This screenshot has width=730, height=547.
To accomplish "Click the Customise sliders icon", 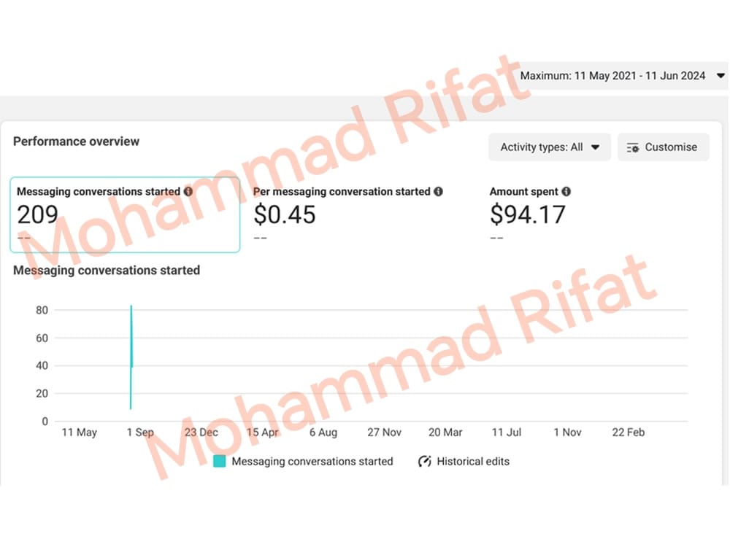I will coord(631,147).
